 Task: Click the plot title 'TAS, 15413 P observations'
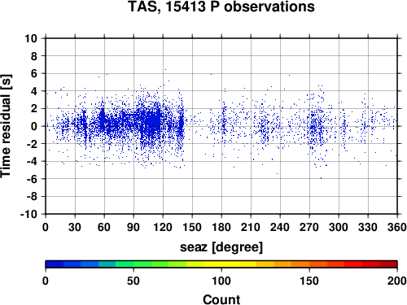(x=221, y=7)
